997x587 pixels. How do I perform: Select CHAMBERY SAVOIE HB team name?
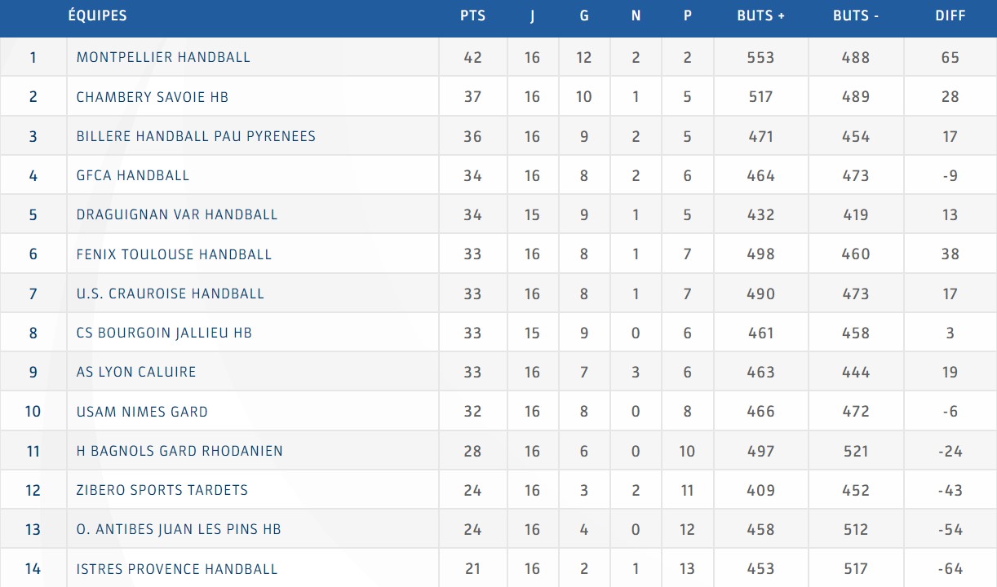click(153, 97)
